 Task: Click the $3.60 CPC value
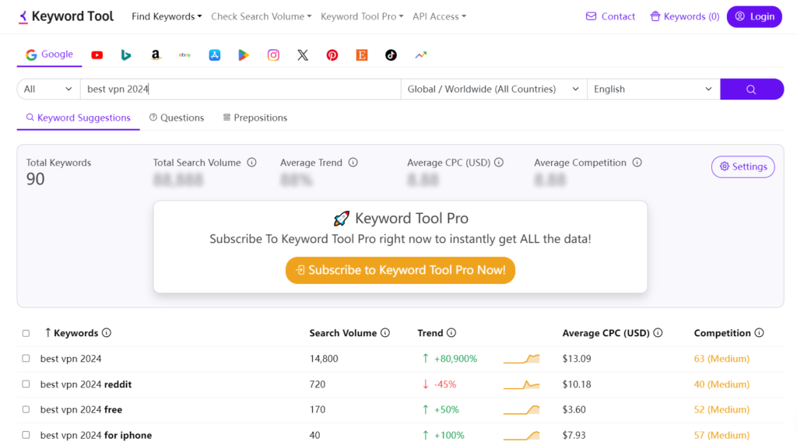tap(574, 409)
